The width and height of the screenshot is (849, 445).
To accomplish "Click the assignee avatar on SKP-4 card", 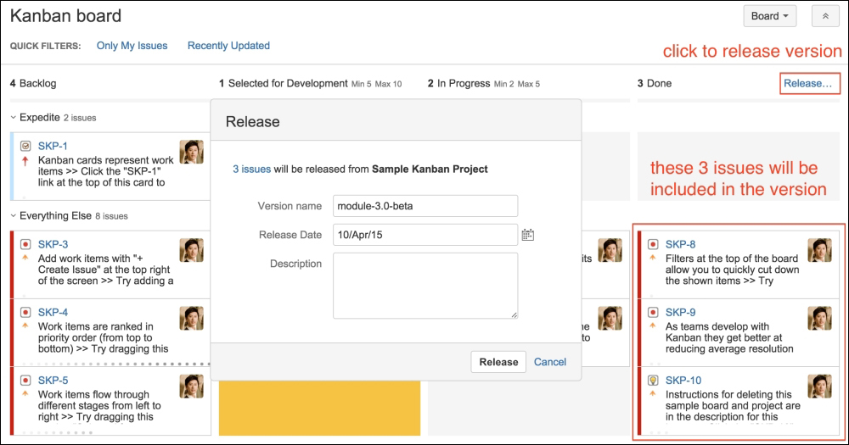I will (192, 319).
